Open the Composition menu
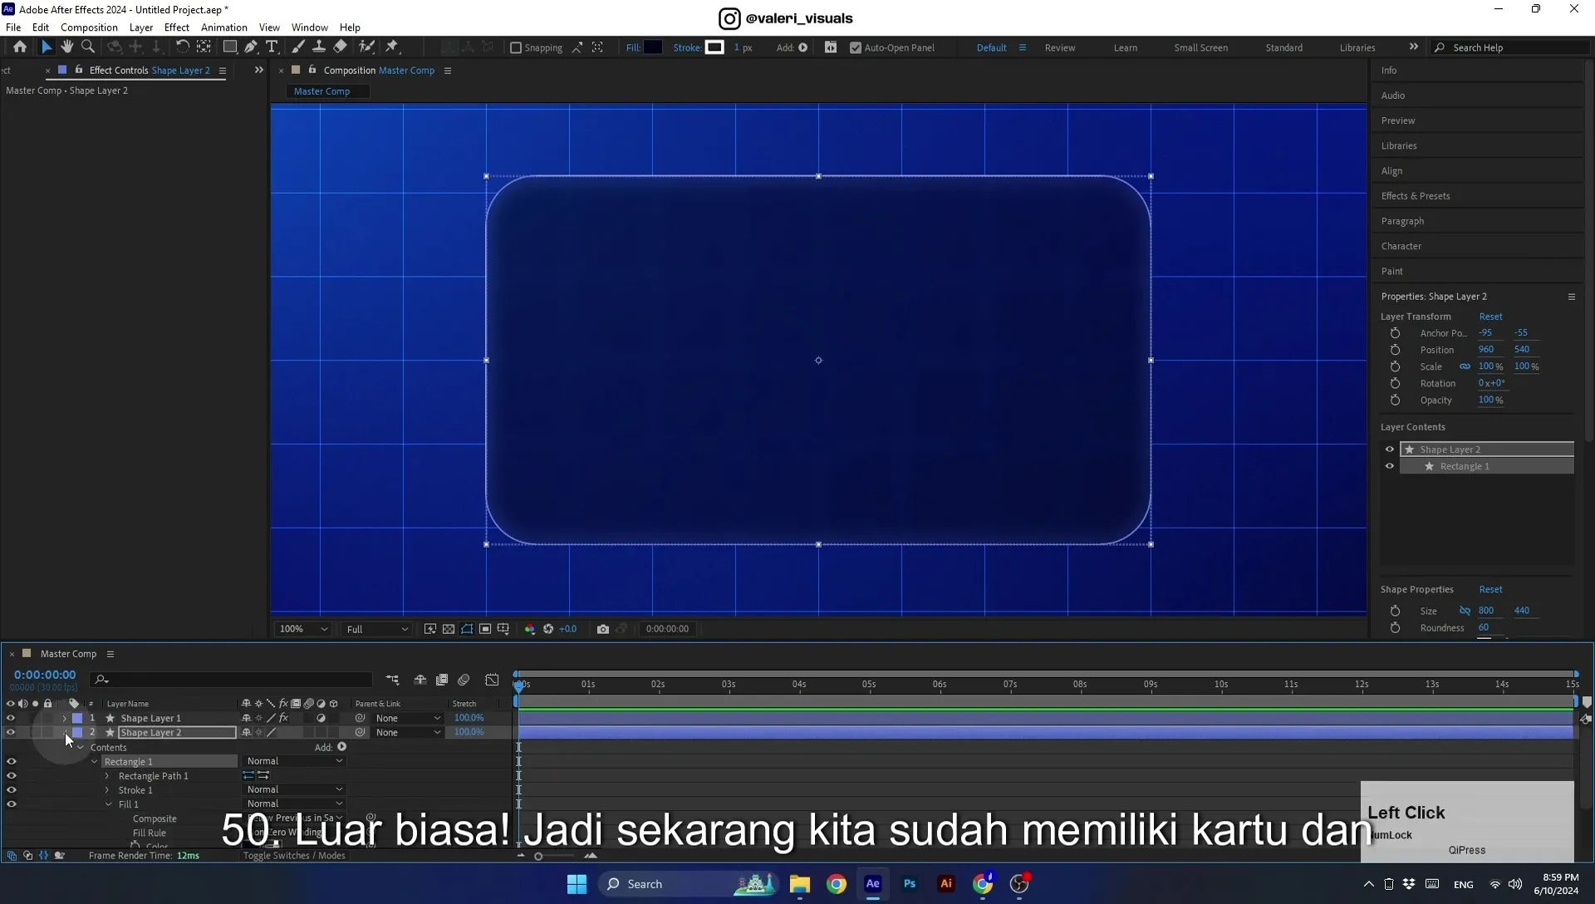This screenshot has width=1595, height=904. tap(89, 27)
